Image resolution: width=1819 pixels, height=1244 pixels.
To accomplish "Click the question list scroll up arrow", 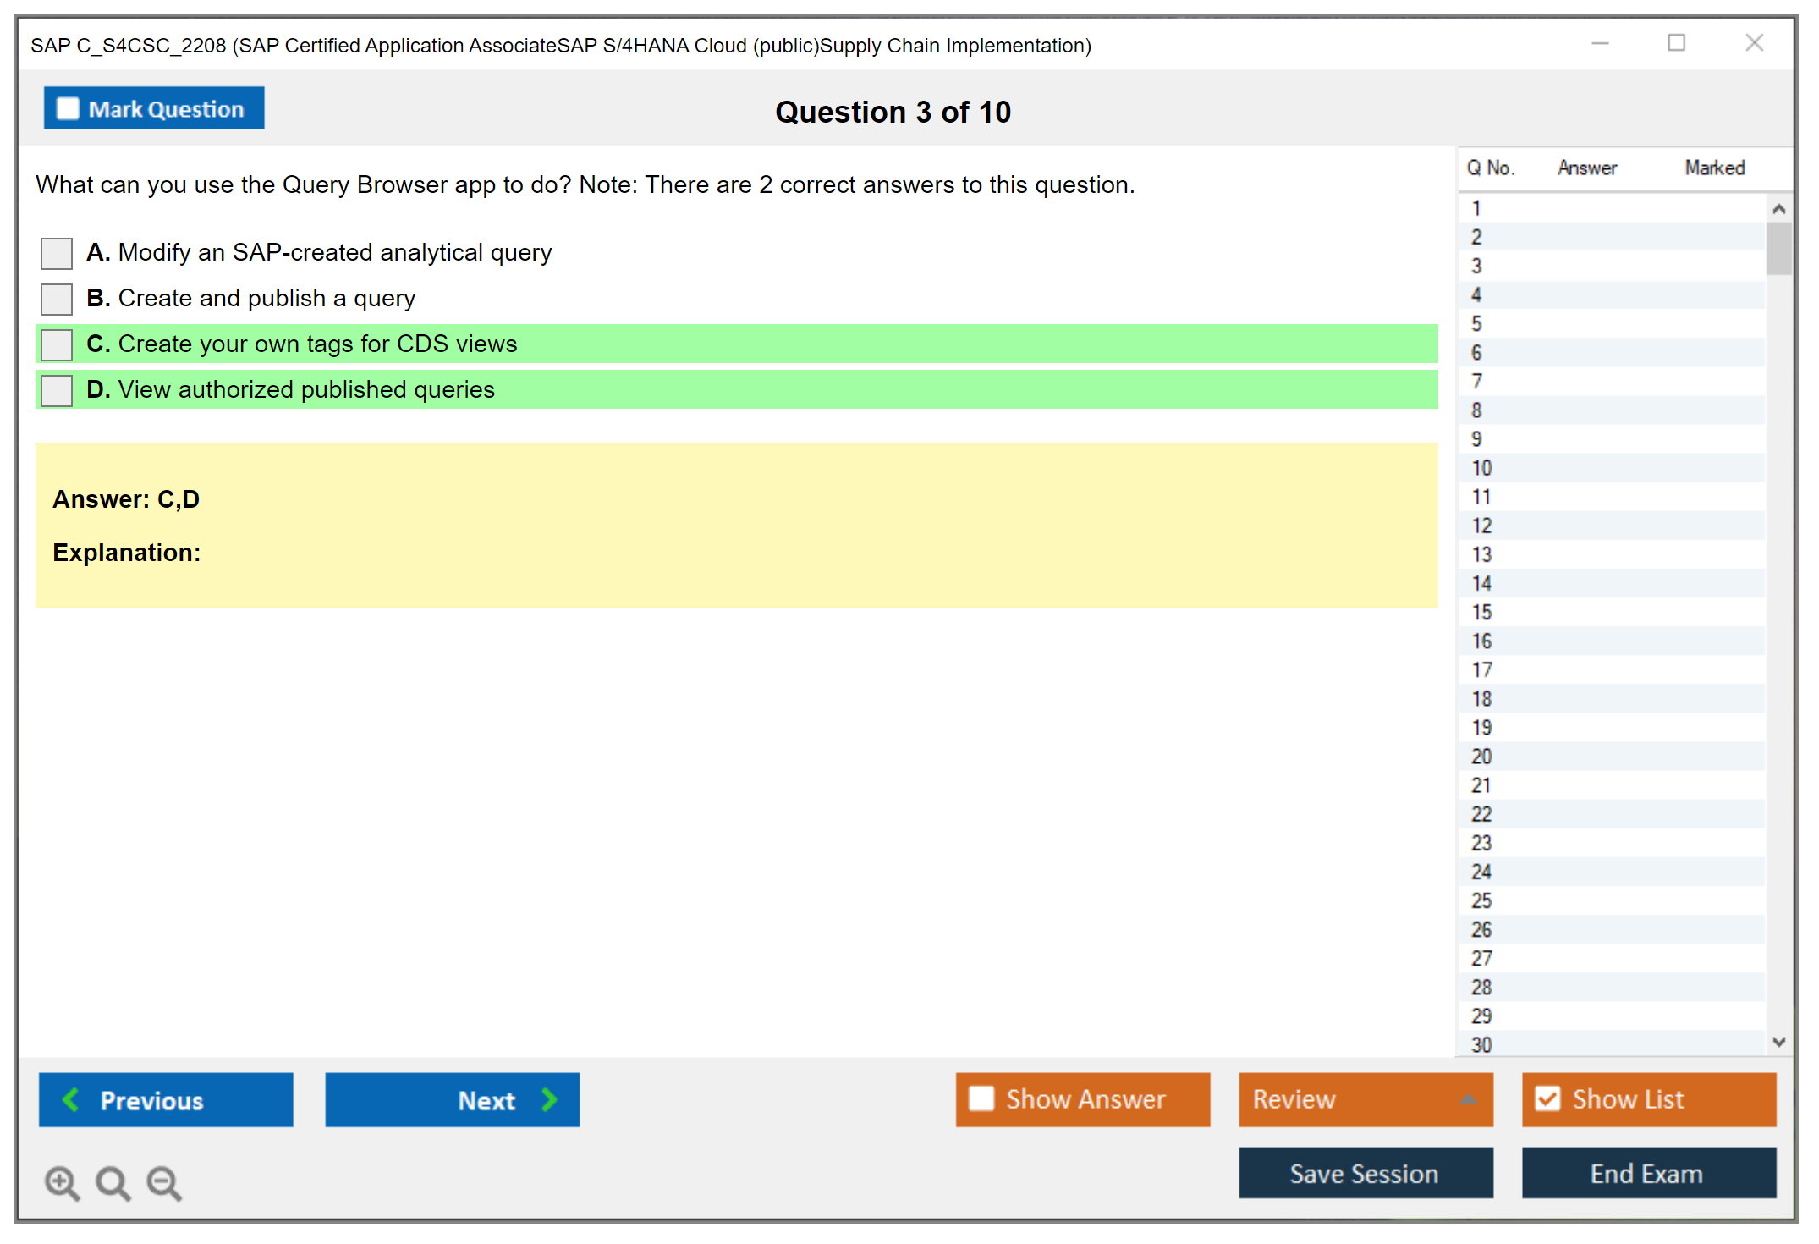I will pos(1778,209).
